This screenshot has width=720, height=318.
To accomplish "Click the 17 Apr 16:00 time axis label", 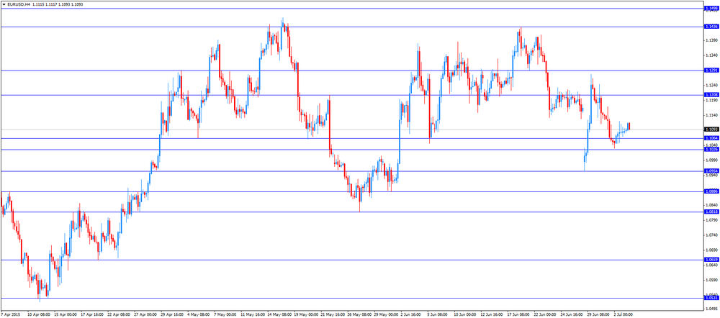I will pyautogui.click(x=92, y=315).
